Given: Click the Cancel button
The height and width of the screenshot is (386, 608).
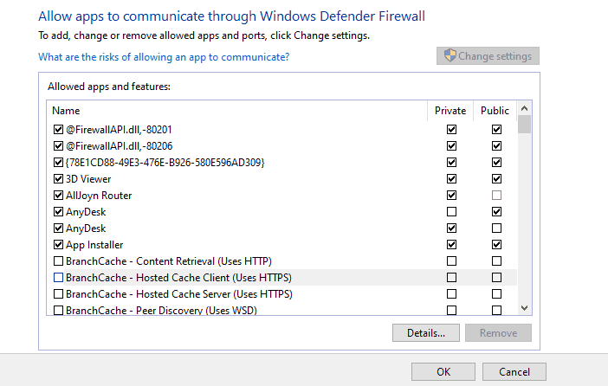Looking at the screenshot, I should pos(514,371).
